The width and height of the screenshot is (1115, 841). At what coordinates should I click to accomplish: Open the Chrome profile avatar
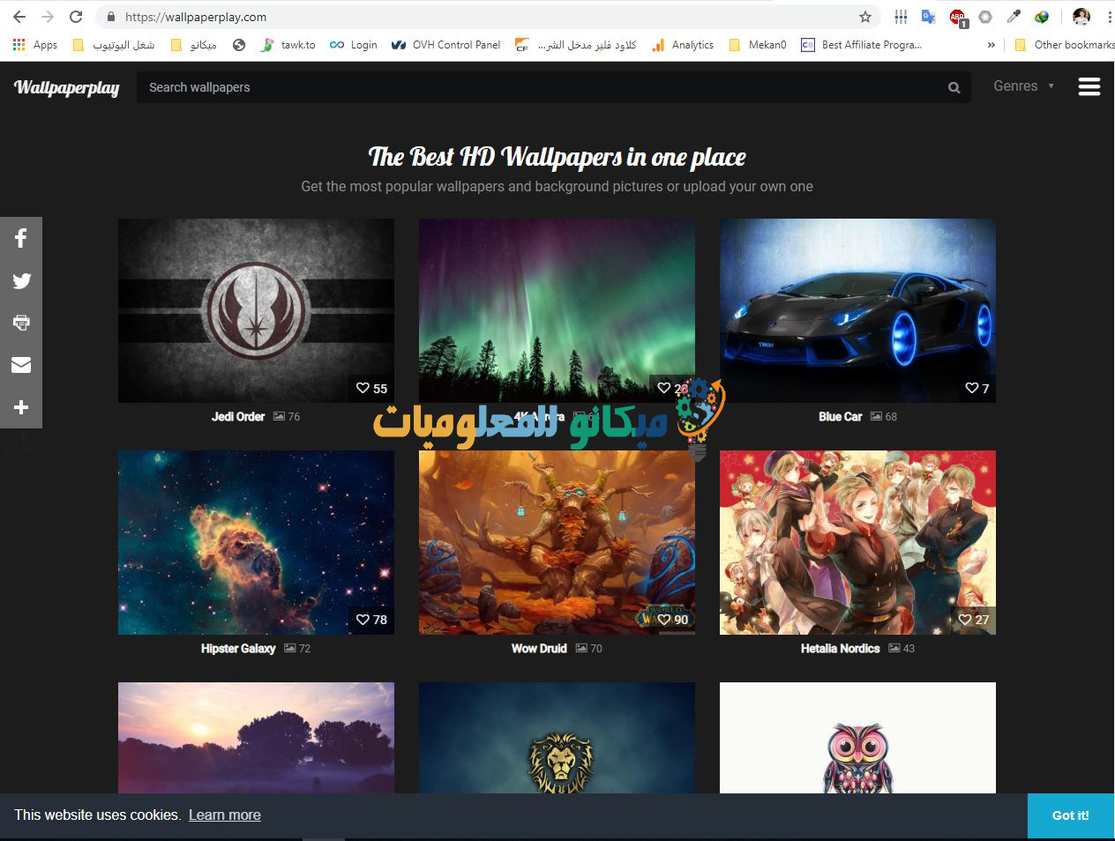click(x=1081, y=17)
